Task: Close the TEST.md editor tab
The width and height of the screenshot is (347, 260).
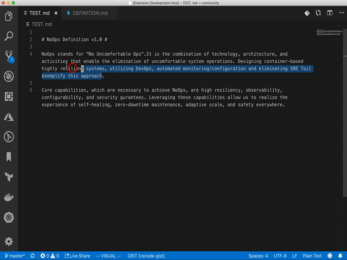Action: click(55, 12)
